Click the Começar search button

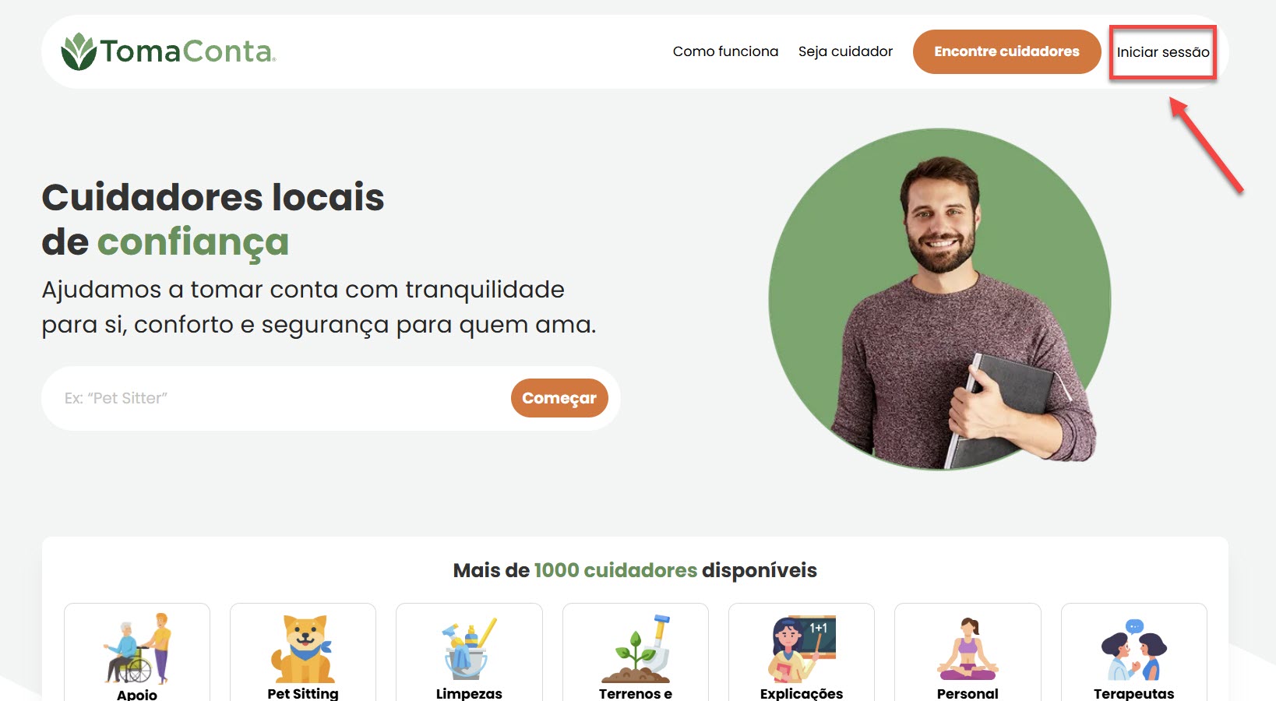[559, 398]
